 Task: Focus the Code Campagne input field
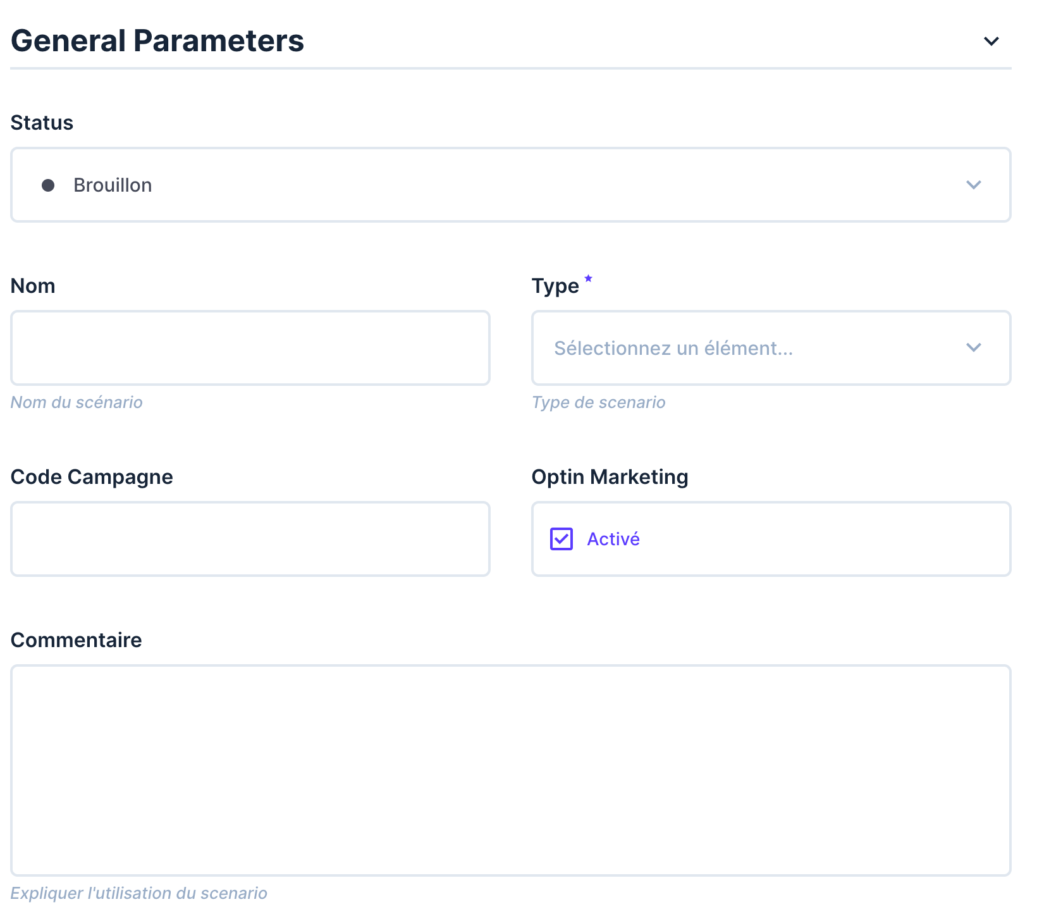[250, 539]
